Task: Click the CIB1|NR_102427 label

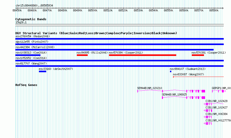Action: coord(216,107)
